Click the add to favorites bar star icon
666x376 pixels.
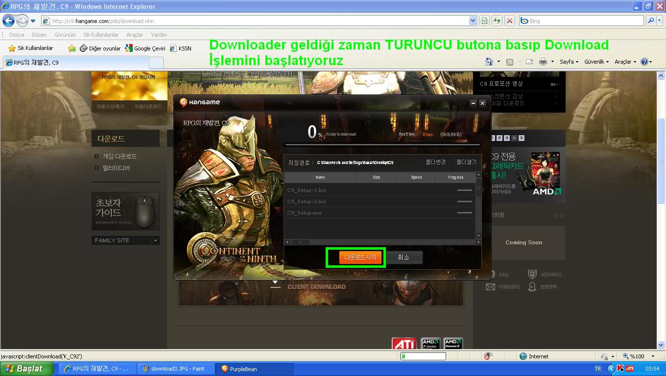(72, 48)
